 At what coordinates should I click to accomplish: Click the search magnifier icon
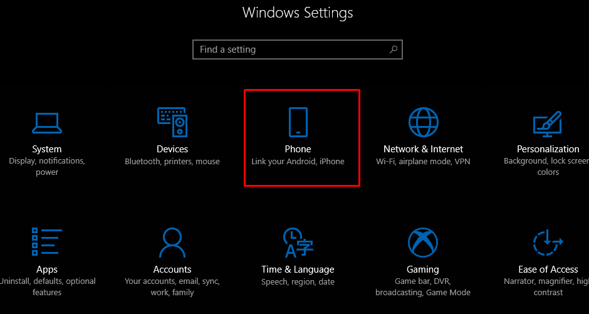click(x=394, y=50)
